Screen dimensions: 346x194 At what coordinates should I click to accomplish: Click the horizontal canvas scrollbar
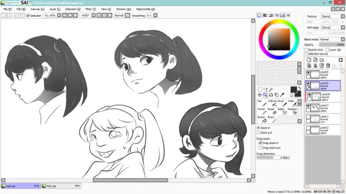click(x=130, y=180)
